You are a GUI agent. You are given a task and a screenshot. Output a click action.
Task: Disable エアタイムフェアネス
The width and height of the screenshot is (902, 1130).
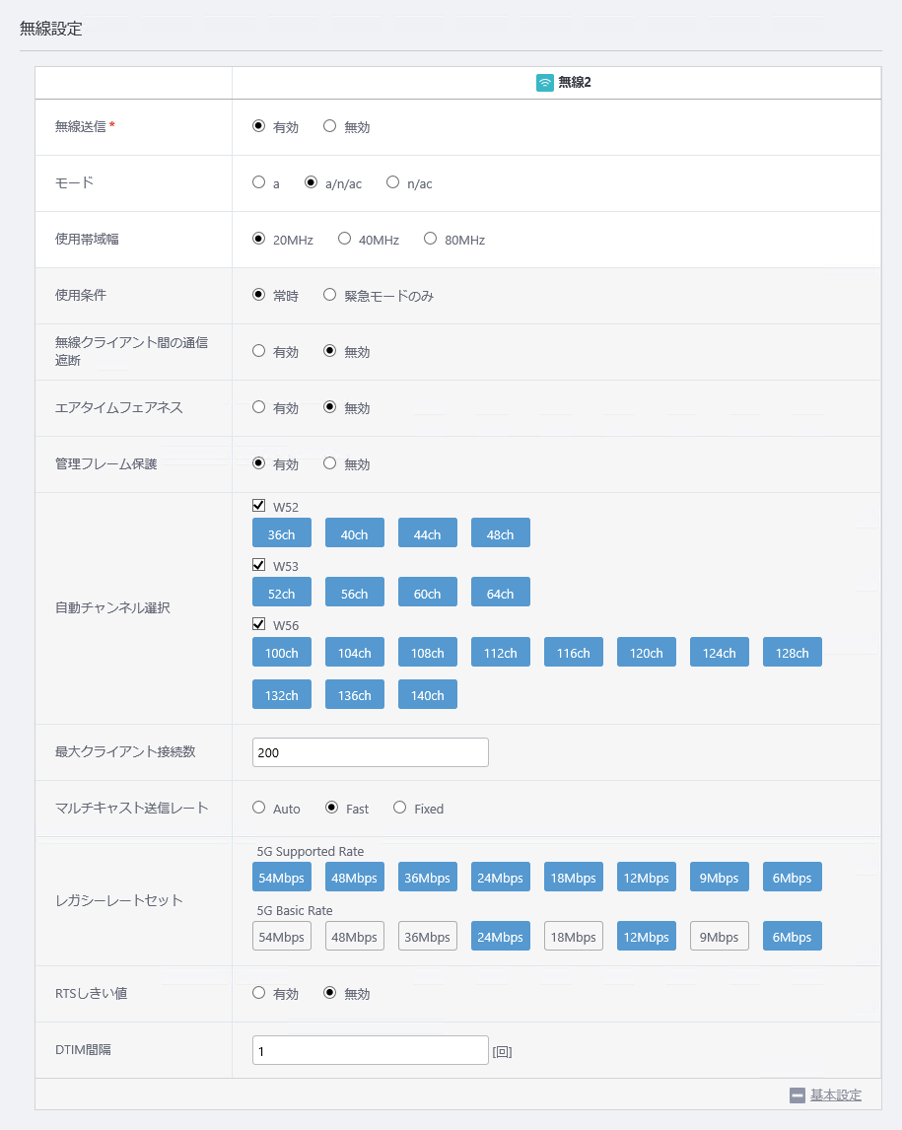tap(330, 407)
